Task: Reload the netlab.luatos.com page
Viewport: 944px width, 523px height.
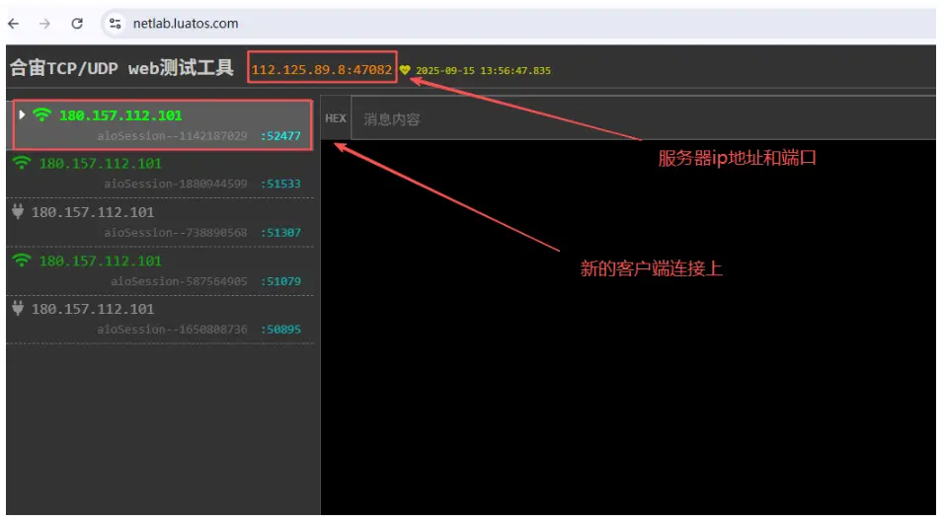Action: [x=77, y=24]
